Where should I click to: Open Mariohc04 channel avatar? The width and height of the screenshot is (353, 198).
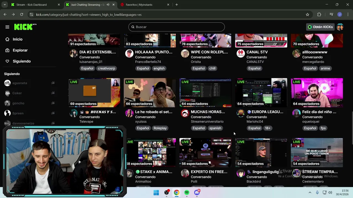[x=241, y=113]
